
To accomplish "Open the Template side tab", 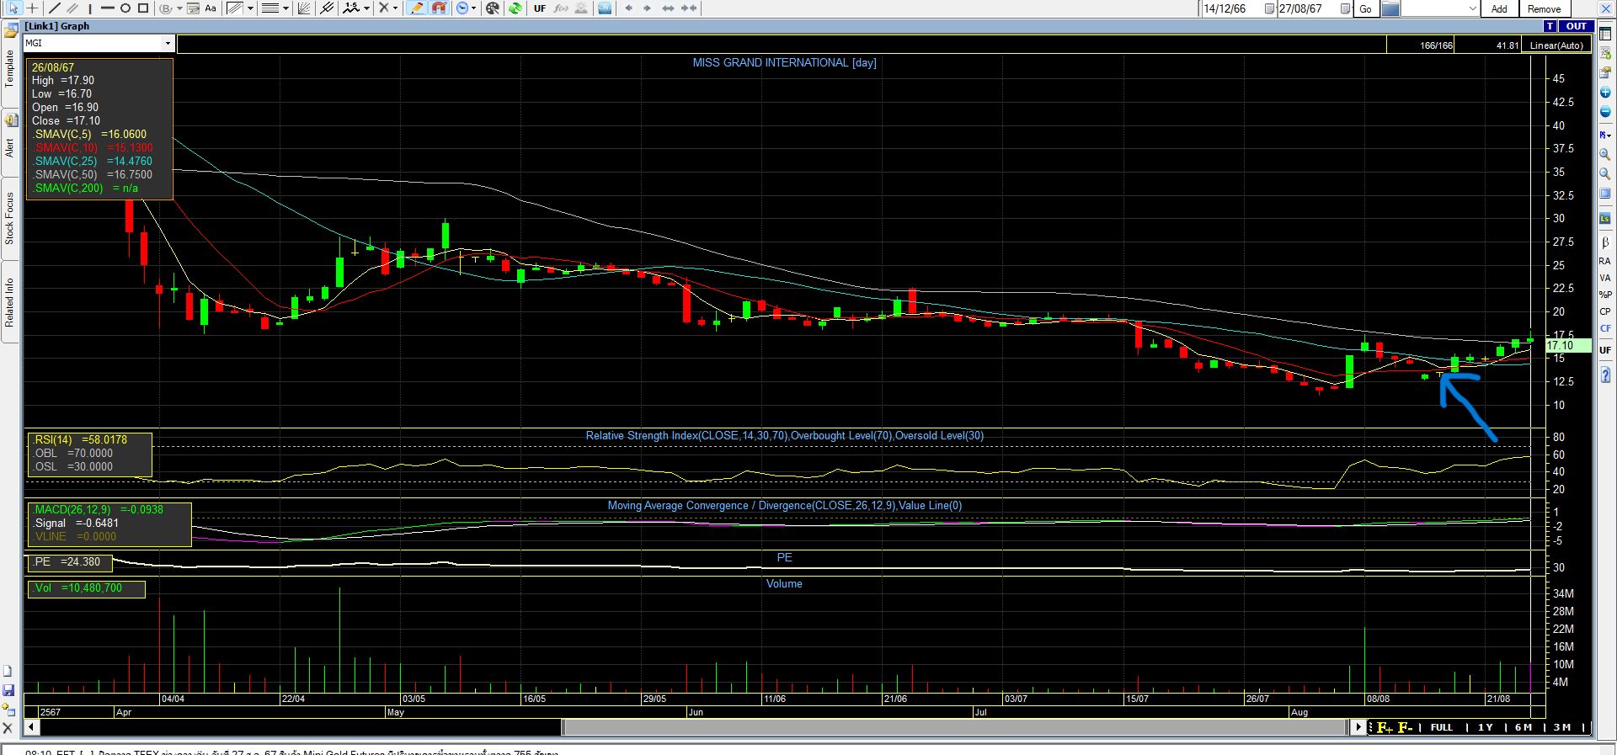I will pyautogui.click(x=9, y=69).
